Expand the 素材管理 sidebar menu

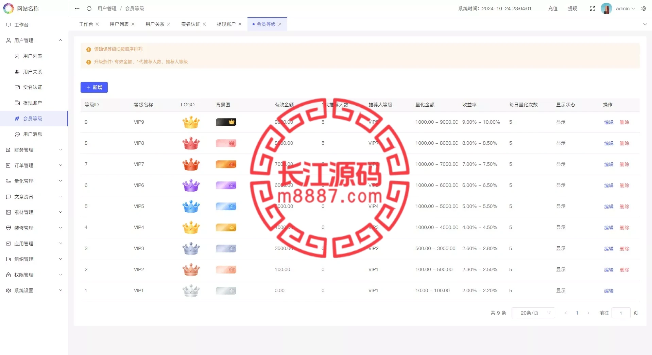click(34, 212)
